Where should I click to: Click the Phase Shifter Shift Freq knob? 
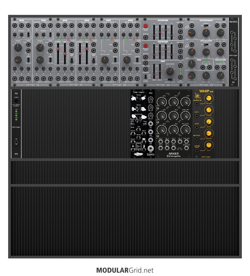pyautogui.click(x=206, y=32)
